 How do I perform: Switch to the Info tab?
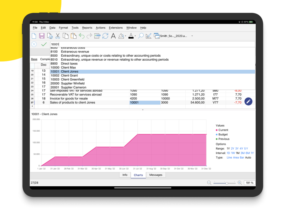[x=125, y=175]
